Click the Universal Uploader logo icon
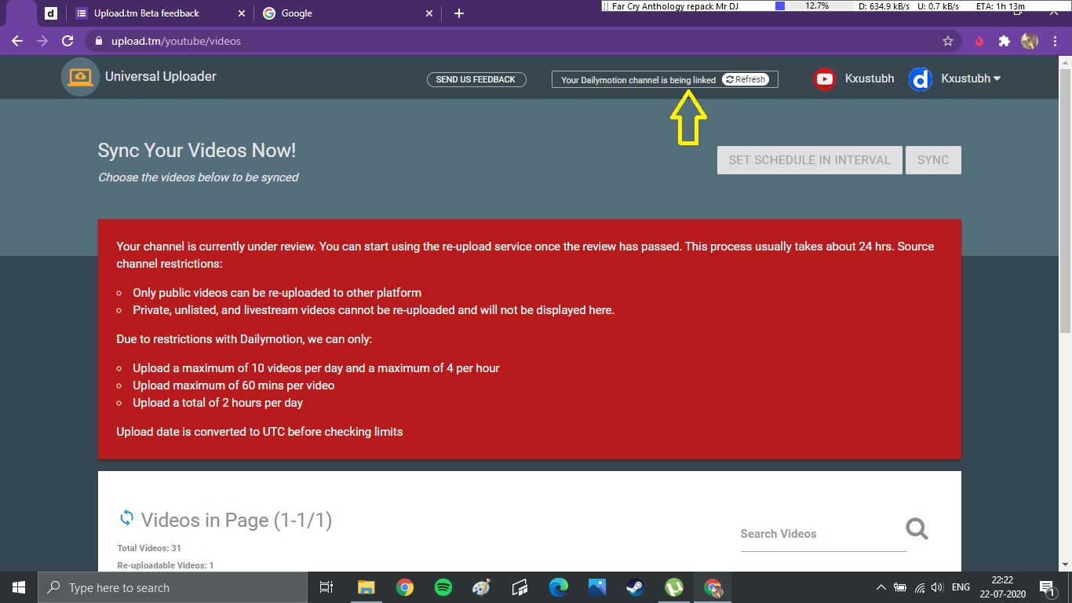Image resolution: width=1072 pixels, height=603 pixels. point(80,77)
